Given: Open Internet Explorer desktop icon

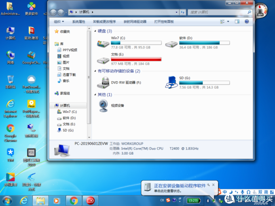Looking at the screenshot, I should (11, 109).
